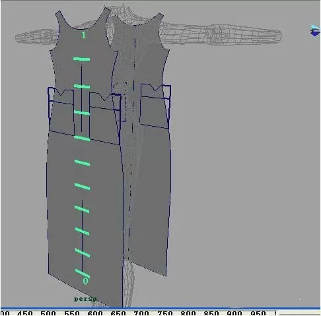
Task: Jump to frame 550 on the time slider
Action: click(x=72, y=313)
